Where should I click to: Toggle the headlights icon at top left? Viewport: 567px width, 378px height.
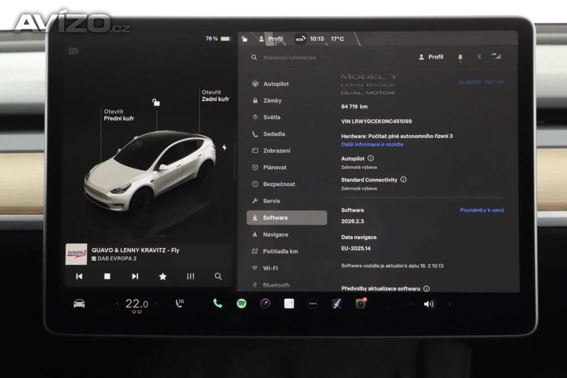73,51
